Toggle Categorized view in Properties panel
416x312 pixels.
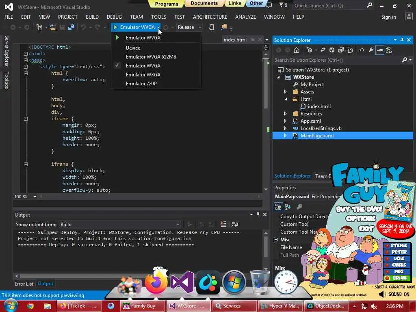pyautogui.click(x=278, y=206)
